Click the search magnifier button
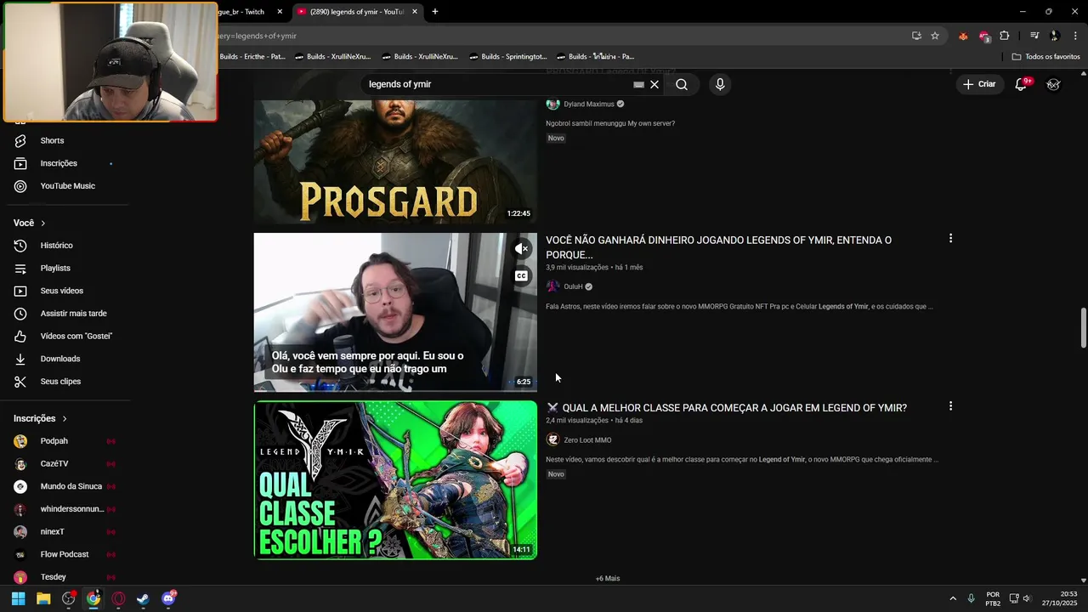 coord(682,84)
